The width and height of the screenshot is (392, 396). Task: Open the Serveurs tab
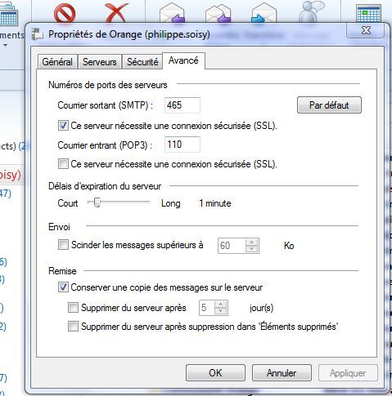[100, 61]
